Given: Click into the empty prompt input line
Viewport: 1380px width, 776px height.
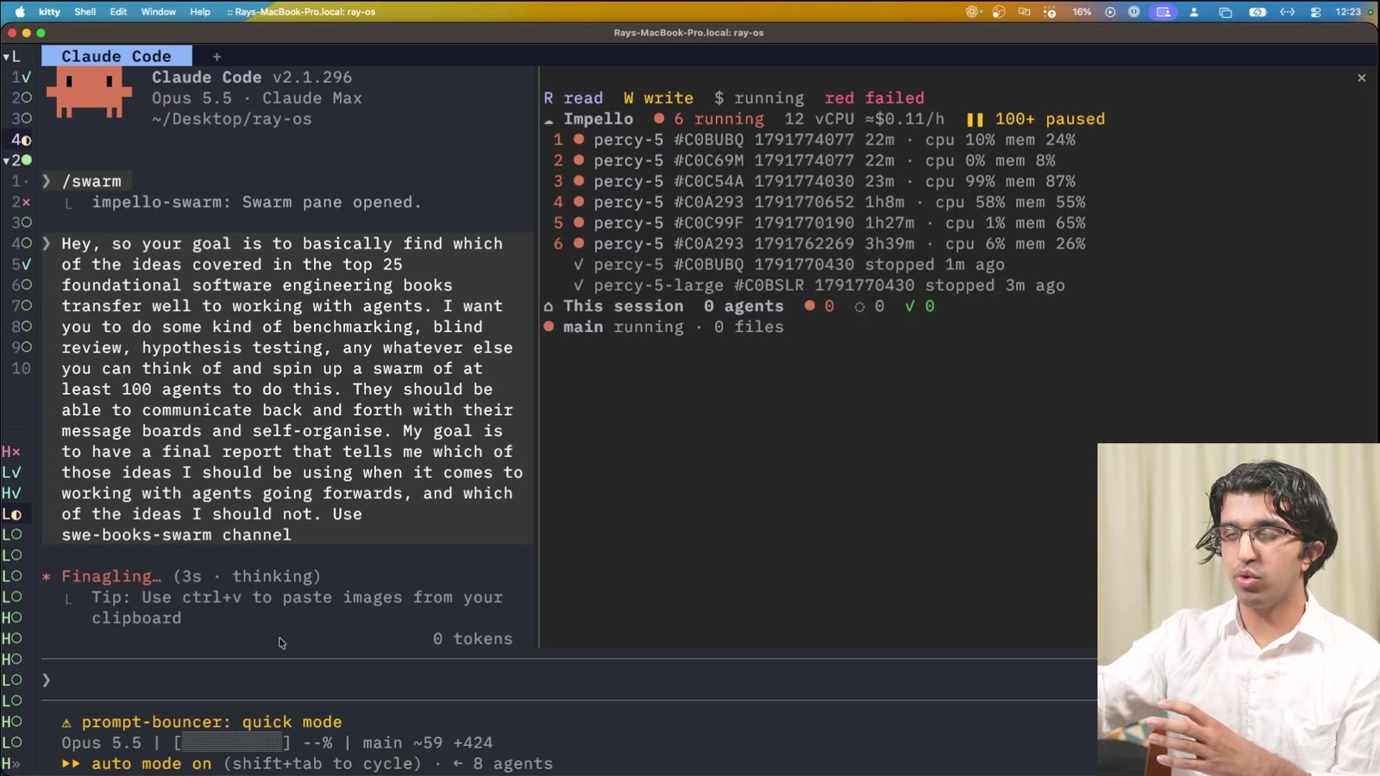Looking at the screenshot, I should pos(569,680).
